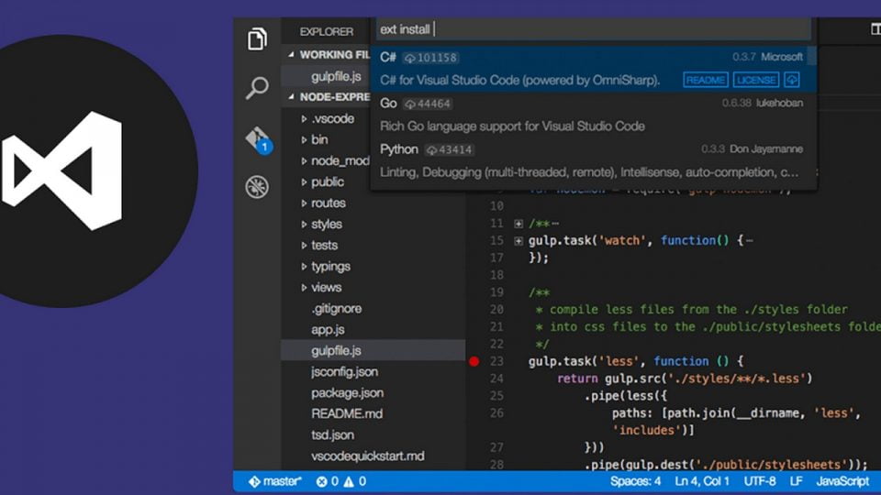The image size is (881, 495).
Task: Select the Python extension entry
Action: (593, 160)
